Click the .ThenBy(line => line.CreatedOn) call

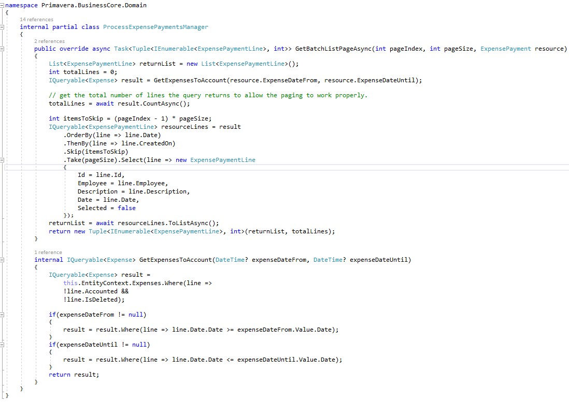coord(119,144)
